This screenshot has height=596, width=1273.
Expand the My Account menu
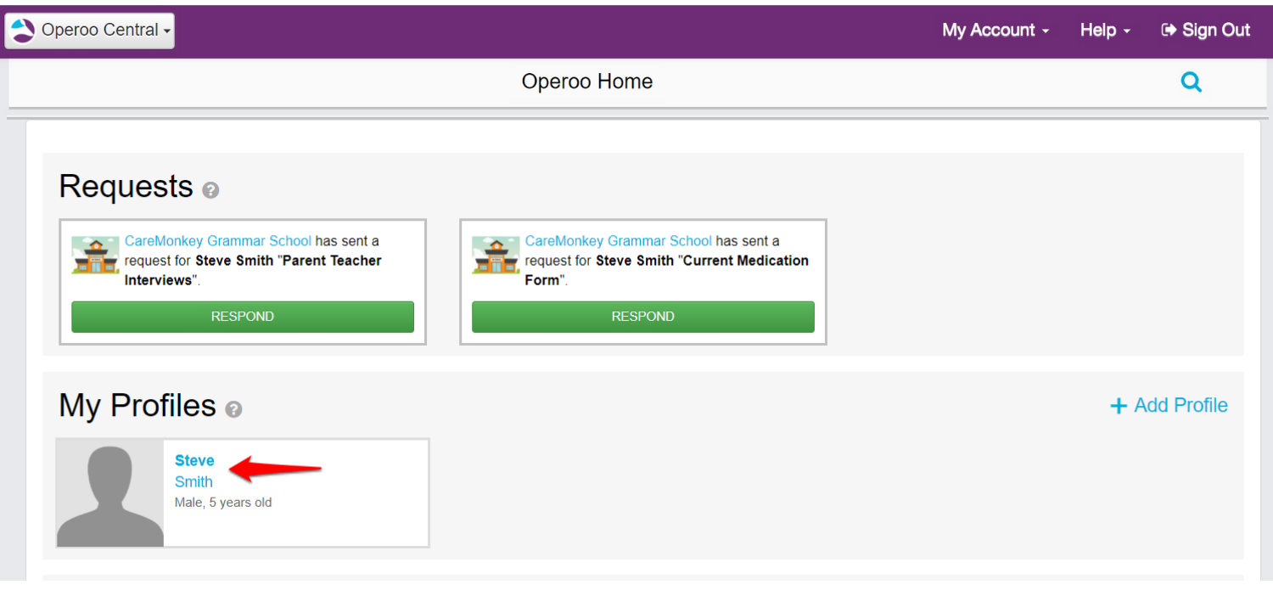995,30
